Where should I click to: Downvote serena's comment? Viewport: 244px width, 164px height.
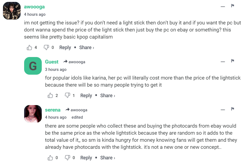(67, 158)
